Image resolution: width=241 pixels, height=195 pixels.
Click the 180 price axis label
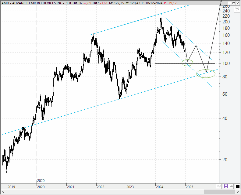[226, 28]
